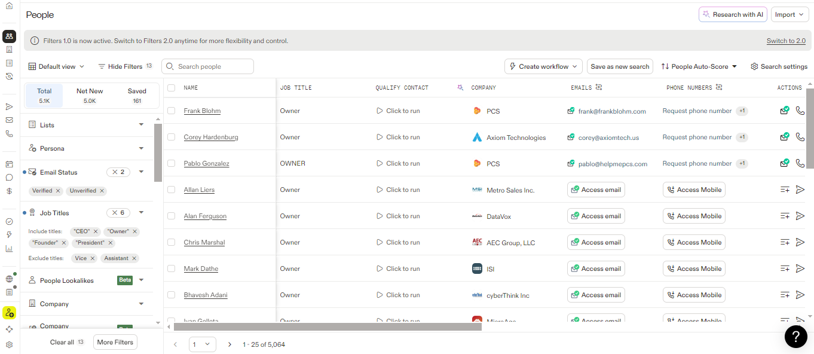Switch to the Net New tab

[x=90, y=95]
